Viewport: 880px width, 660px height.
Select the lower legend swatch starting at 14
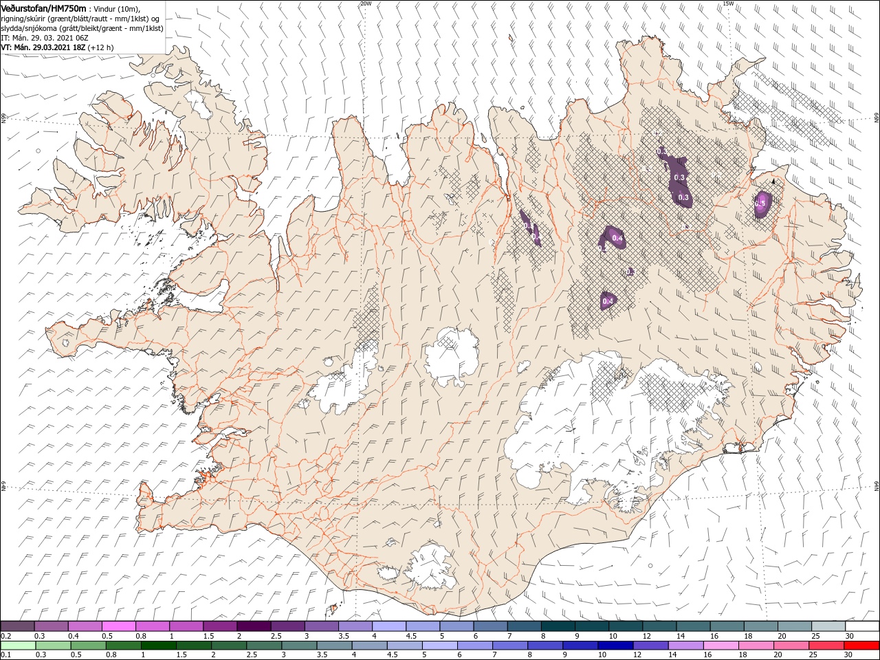pos(687,646)
